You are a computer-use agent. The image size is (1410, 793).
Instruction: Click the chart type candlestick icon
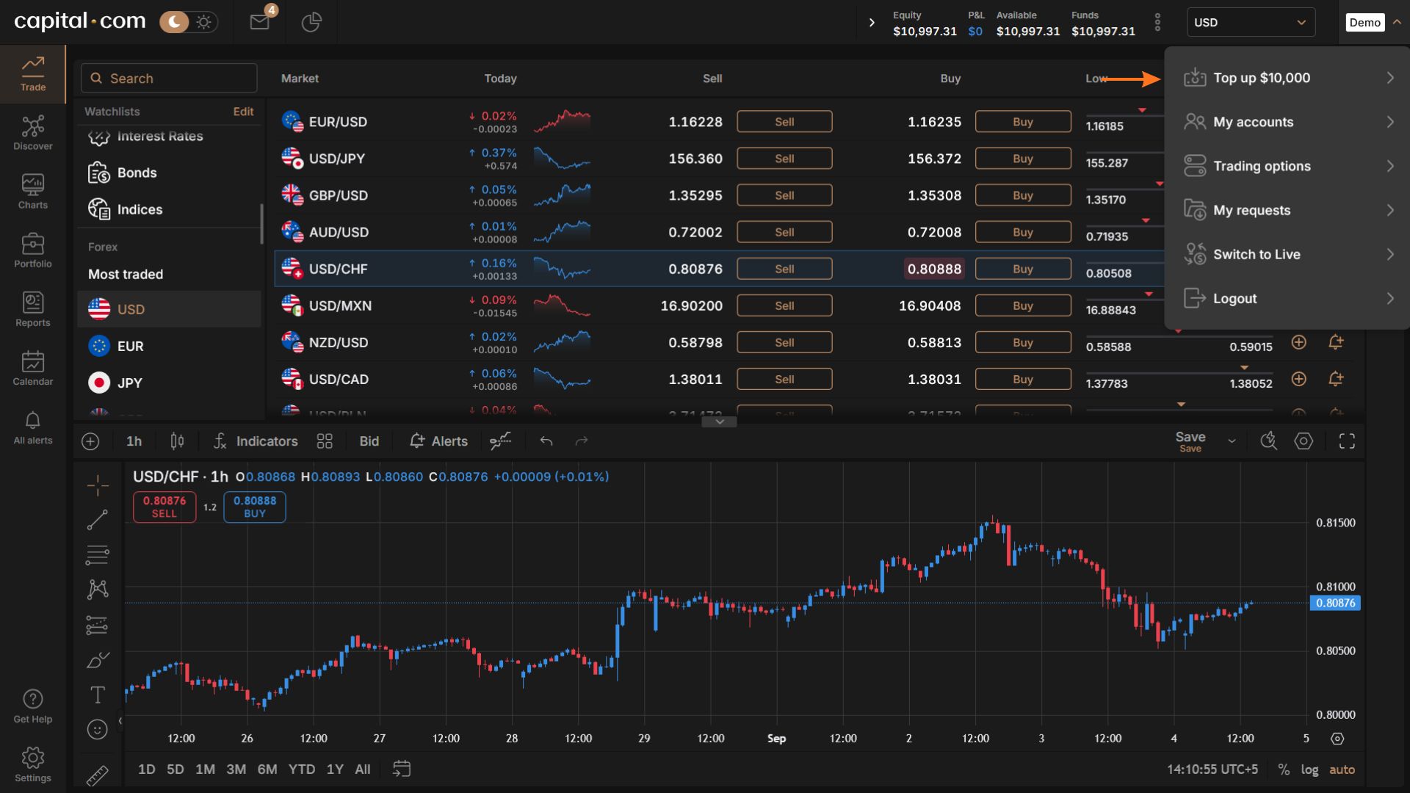point(177,441)
